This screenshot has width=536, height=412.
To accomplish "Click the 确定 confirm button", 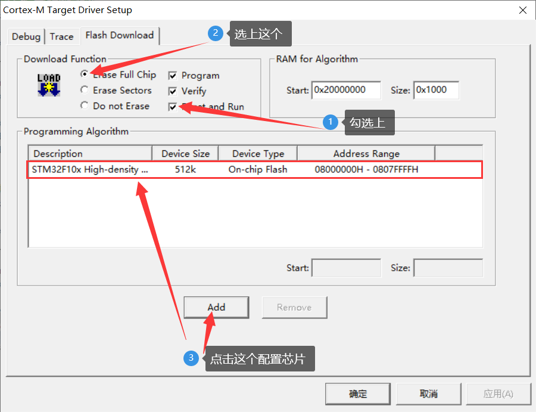I will [357, 394].
